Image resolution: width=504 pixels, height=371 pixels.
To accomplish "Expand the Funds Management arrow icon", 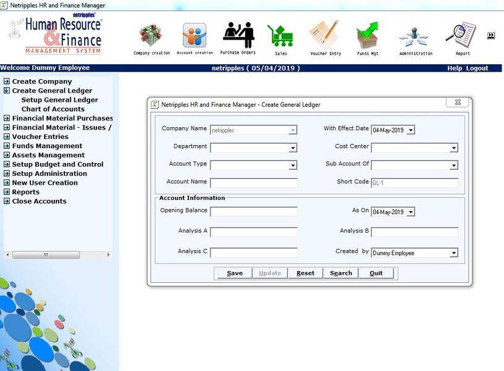I will pos(6,146).
